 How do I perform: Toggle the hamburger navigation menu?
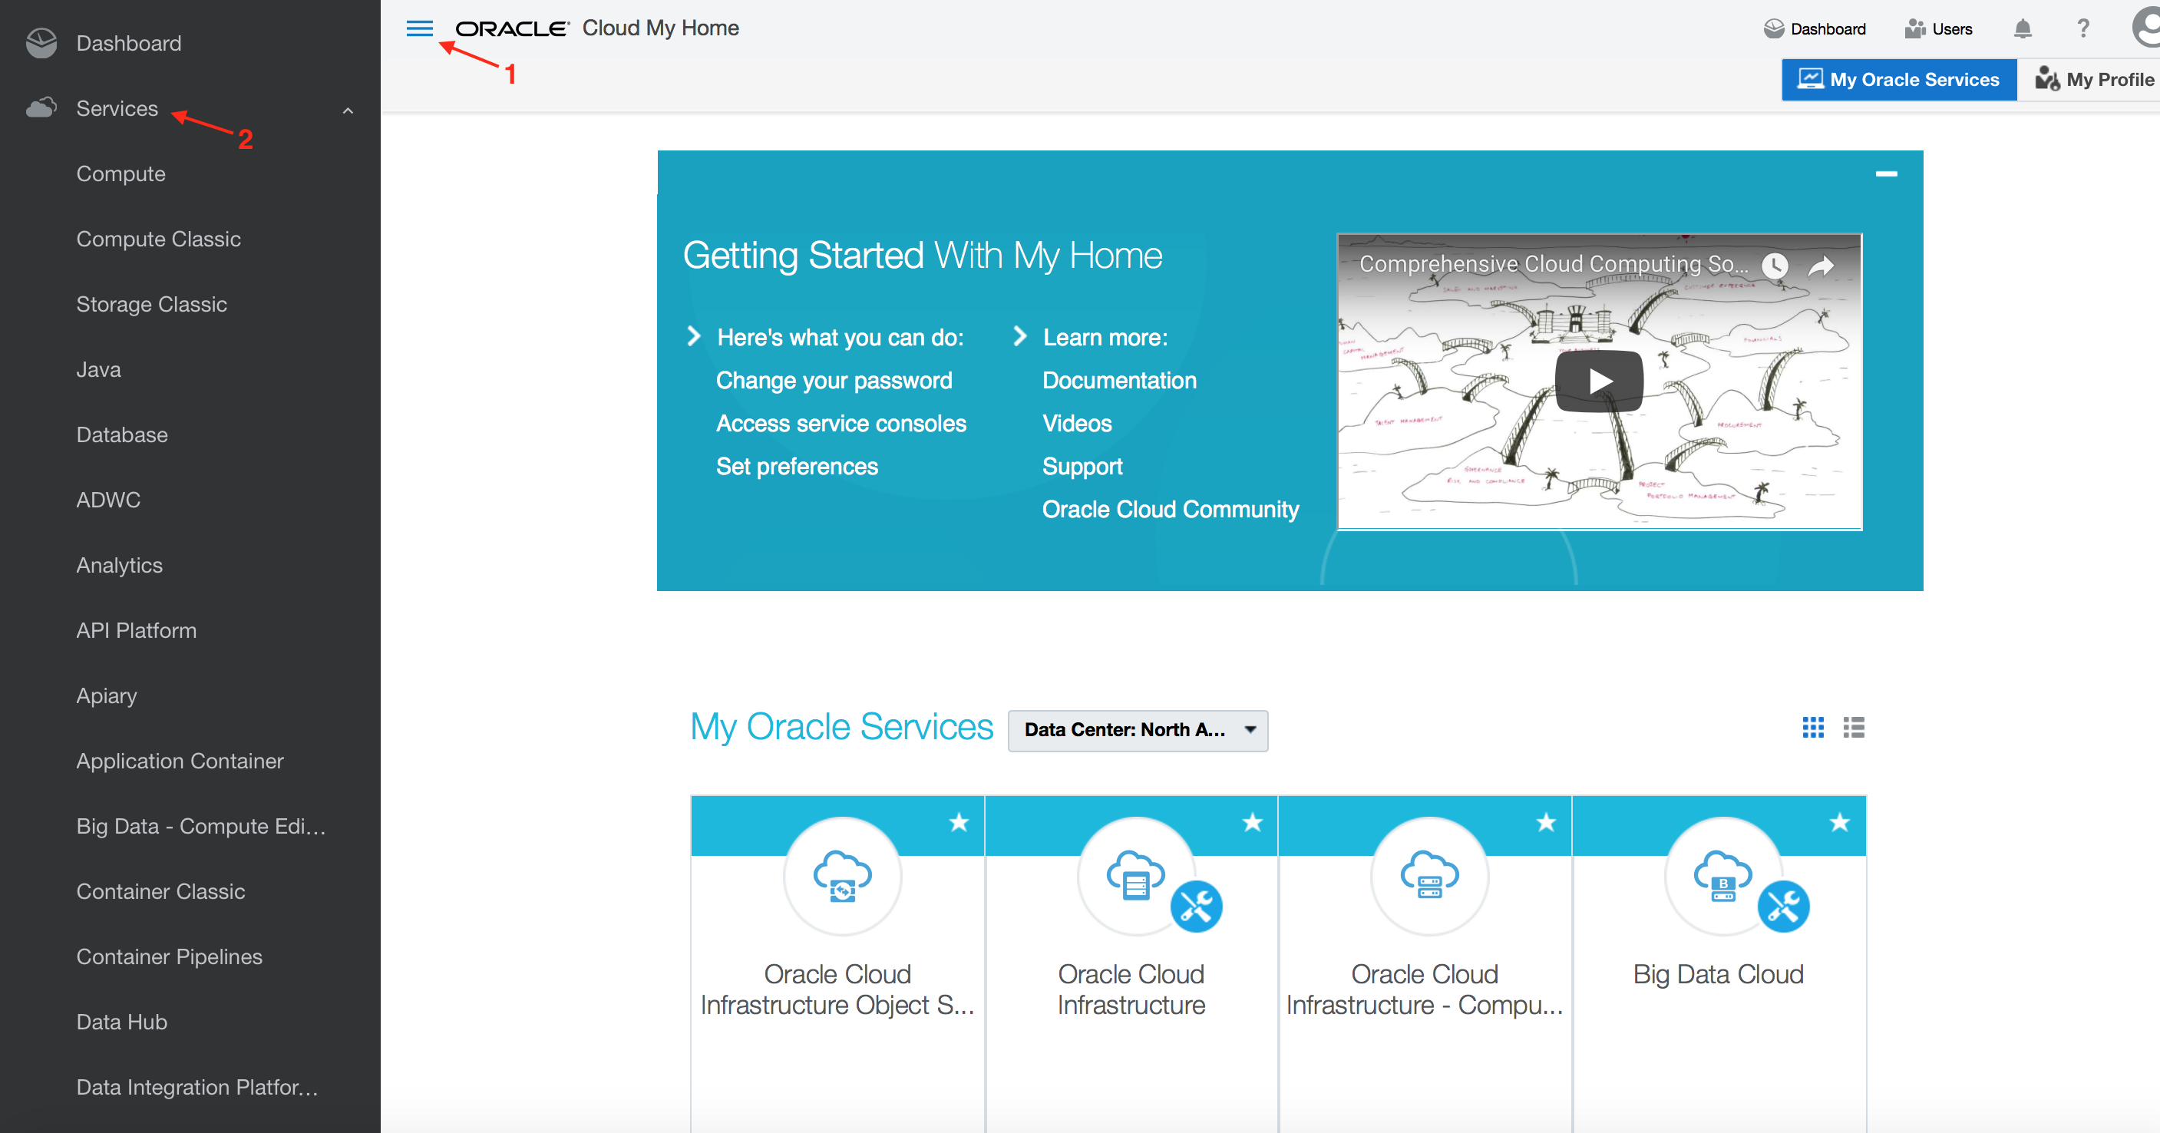[x=419, y=28]
